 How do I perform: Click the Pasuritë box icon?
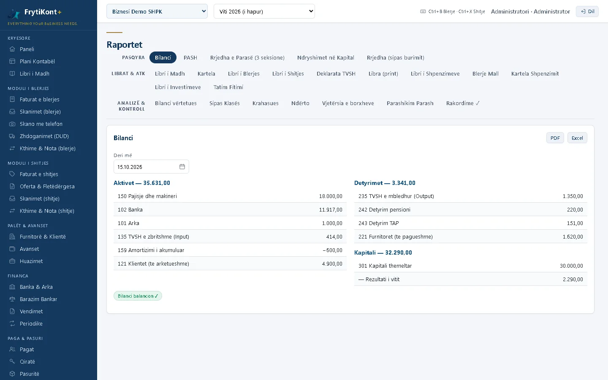[12, 374]
